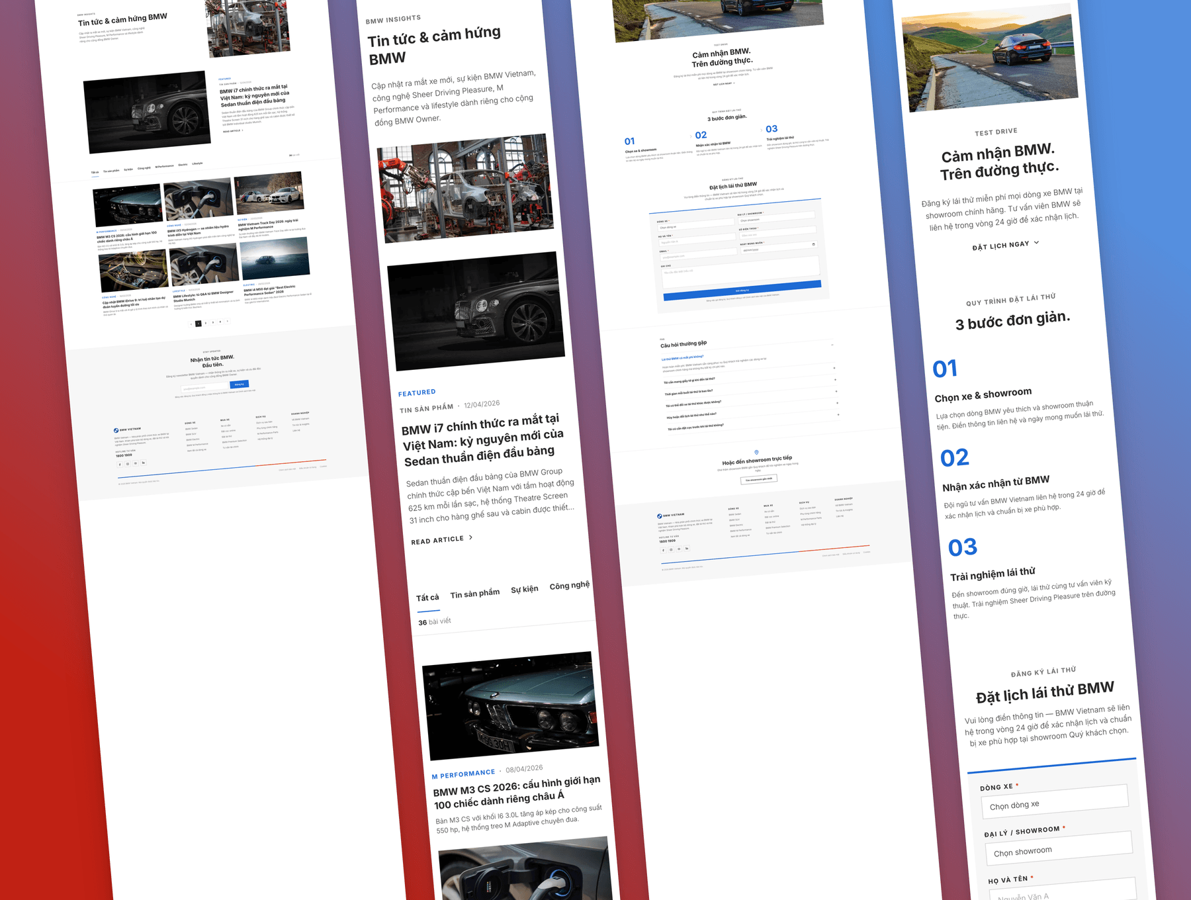This screenshot has width=1191, height=900.
Task: Click 'M PERFORMANCE' category label, mobile news
Action: tap(463, 774)
